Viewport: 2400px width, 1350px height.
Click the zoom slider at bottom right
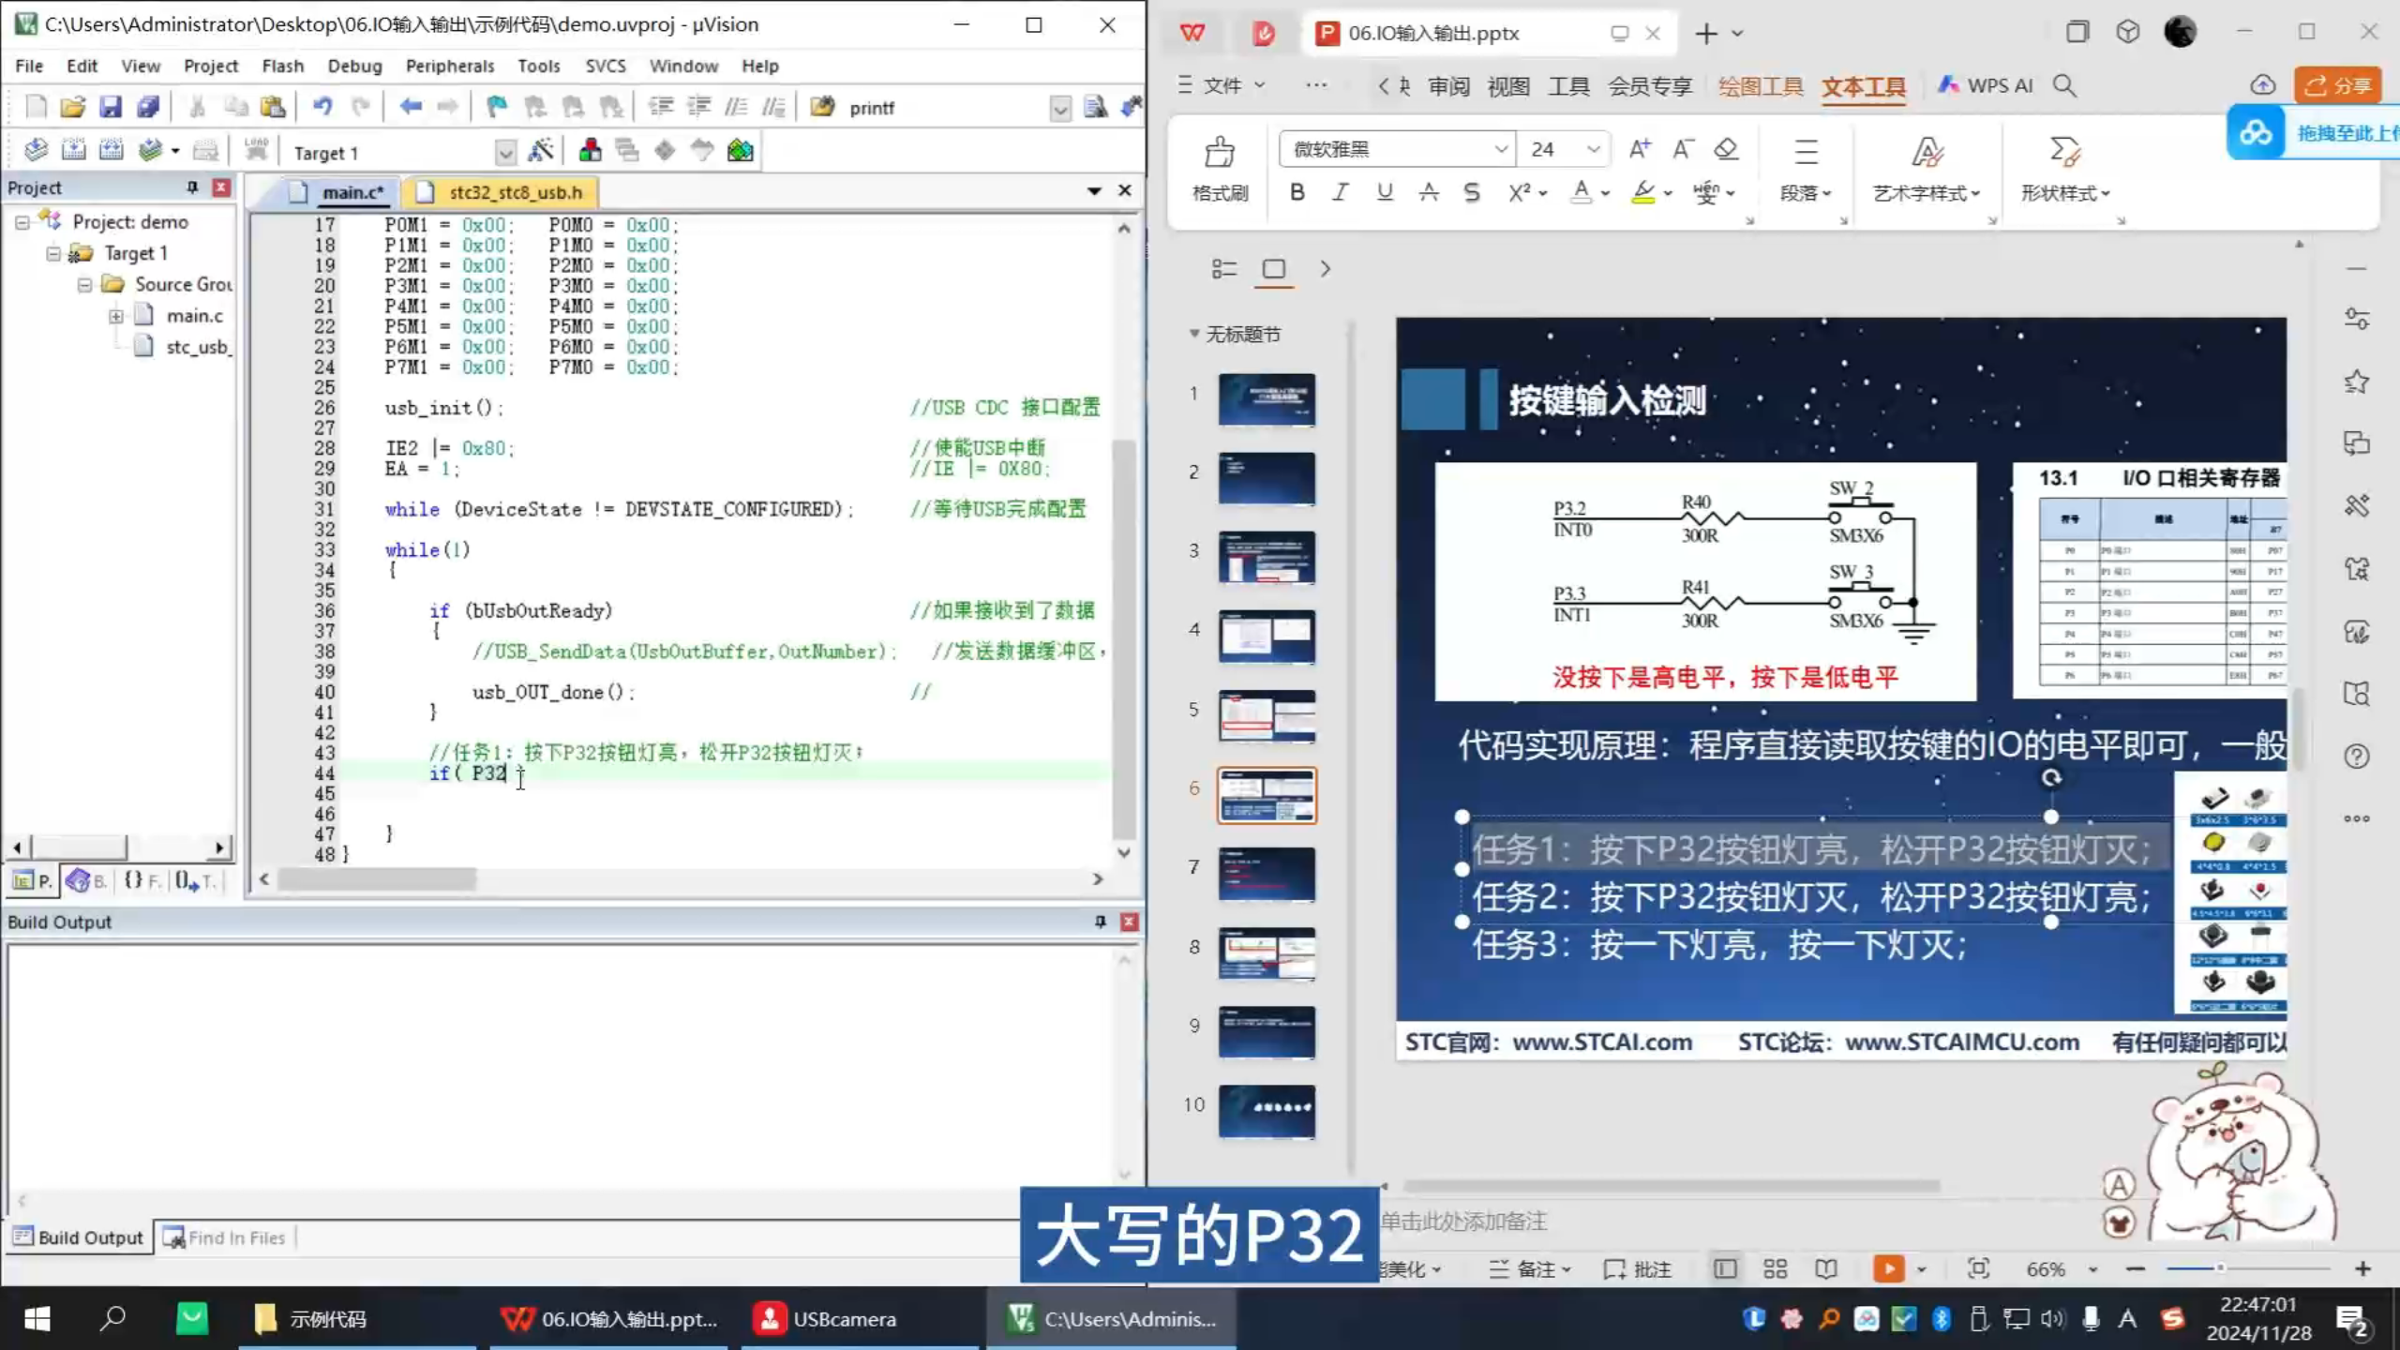[x=2220, y=1268]
